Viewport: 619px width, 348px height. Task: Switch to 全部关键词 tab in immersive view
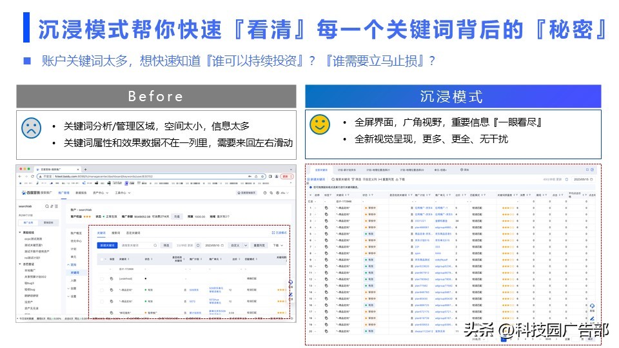[321, 169]
